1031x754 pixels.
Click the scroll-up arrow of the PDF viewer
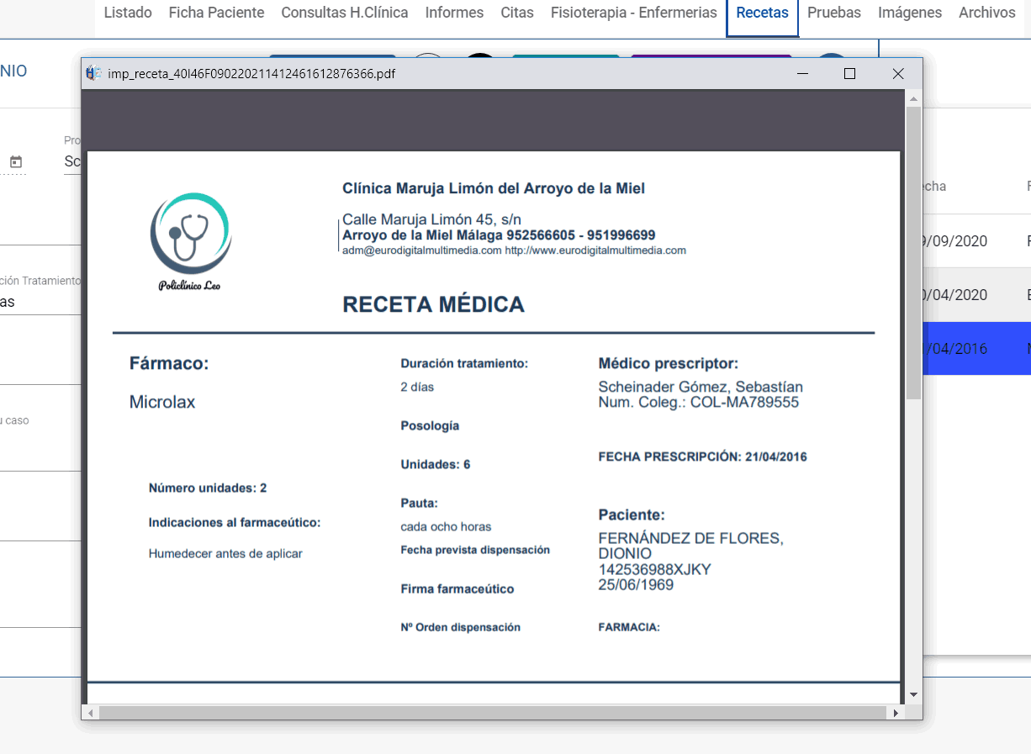click(913, 98)
